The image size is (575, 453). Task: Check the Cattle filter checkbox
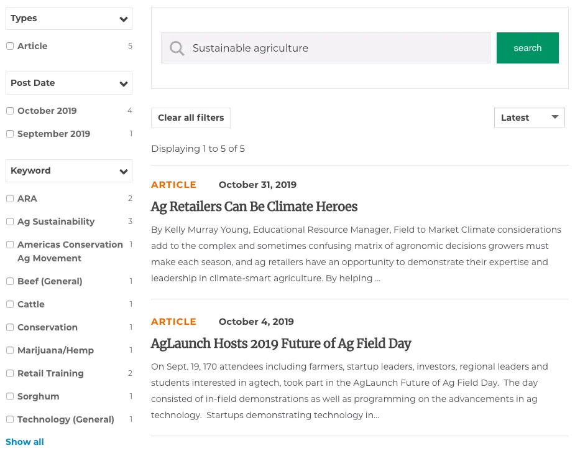[10, 304]
